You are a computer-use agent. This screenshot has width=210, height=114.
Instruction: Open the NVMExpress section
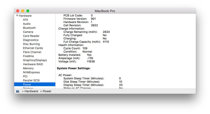(31, 72)
